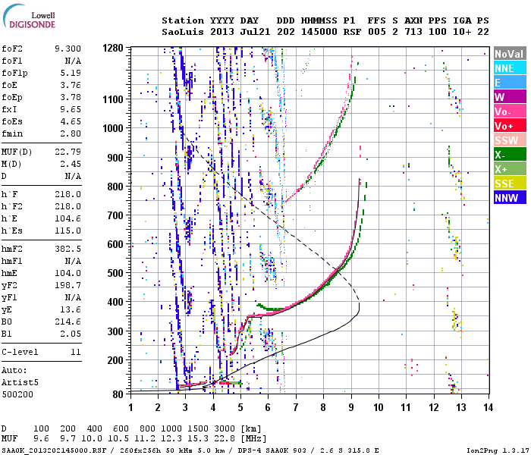This screenshot has height=455, width=531.
Task: Click the SaoLuis station name
Action: (183, 32)
